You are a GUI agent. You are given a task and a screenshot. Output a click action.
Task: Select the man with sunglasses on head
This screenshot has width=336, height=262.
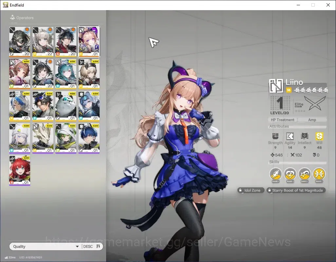pyautogui.click(x=43, y=106)
